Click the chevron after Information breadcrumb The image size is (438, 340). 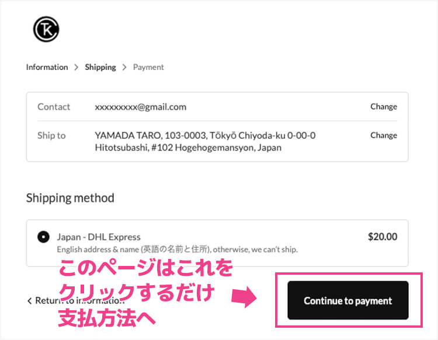77,68
